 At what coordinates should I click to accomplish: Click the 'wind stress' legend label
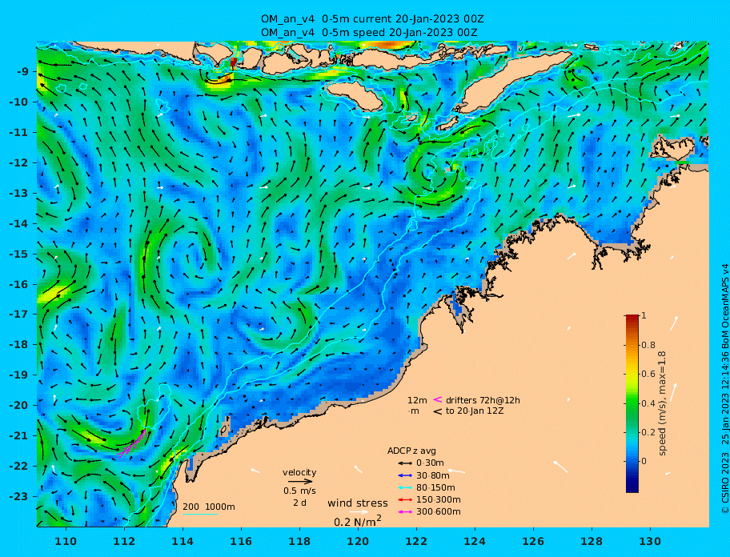coord(358,503)
